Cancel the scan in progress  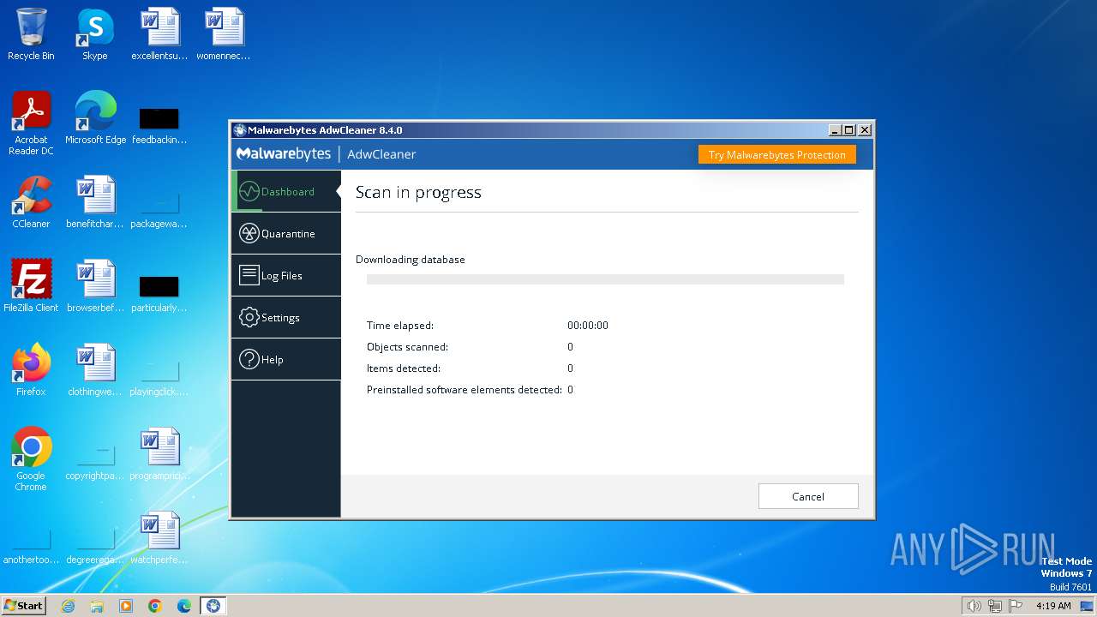[808, 496]
